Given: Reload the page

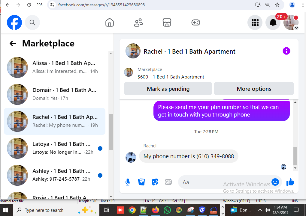Looking at the screenshot, I should [29, 5].
